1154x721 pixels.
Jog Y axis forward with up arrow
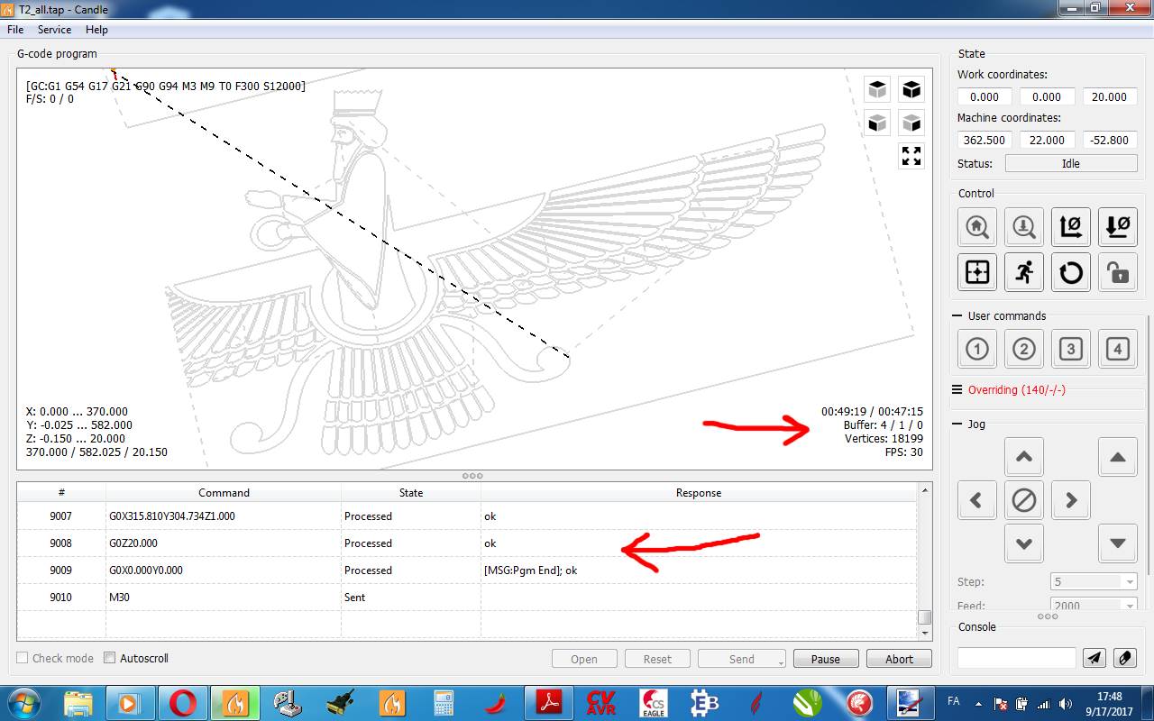(1024, 457)
